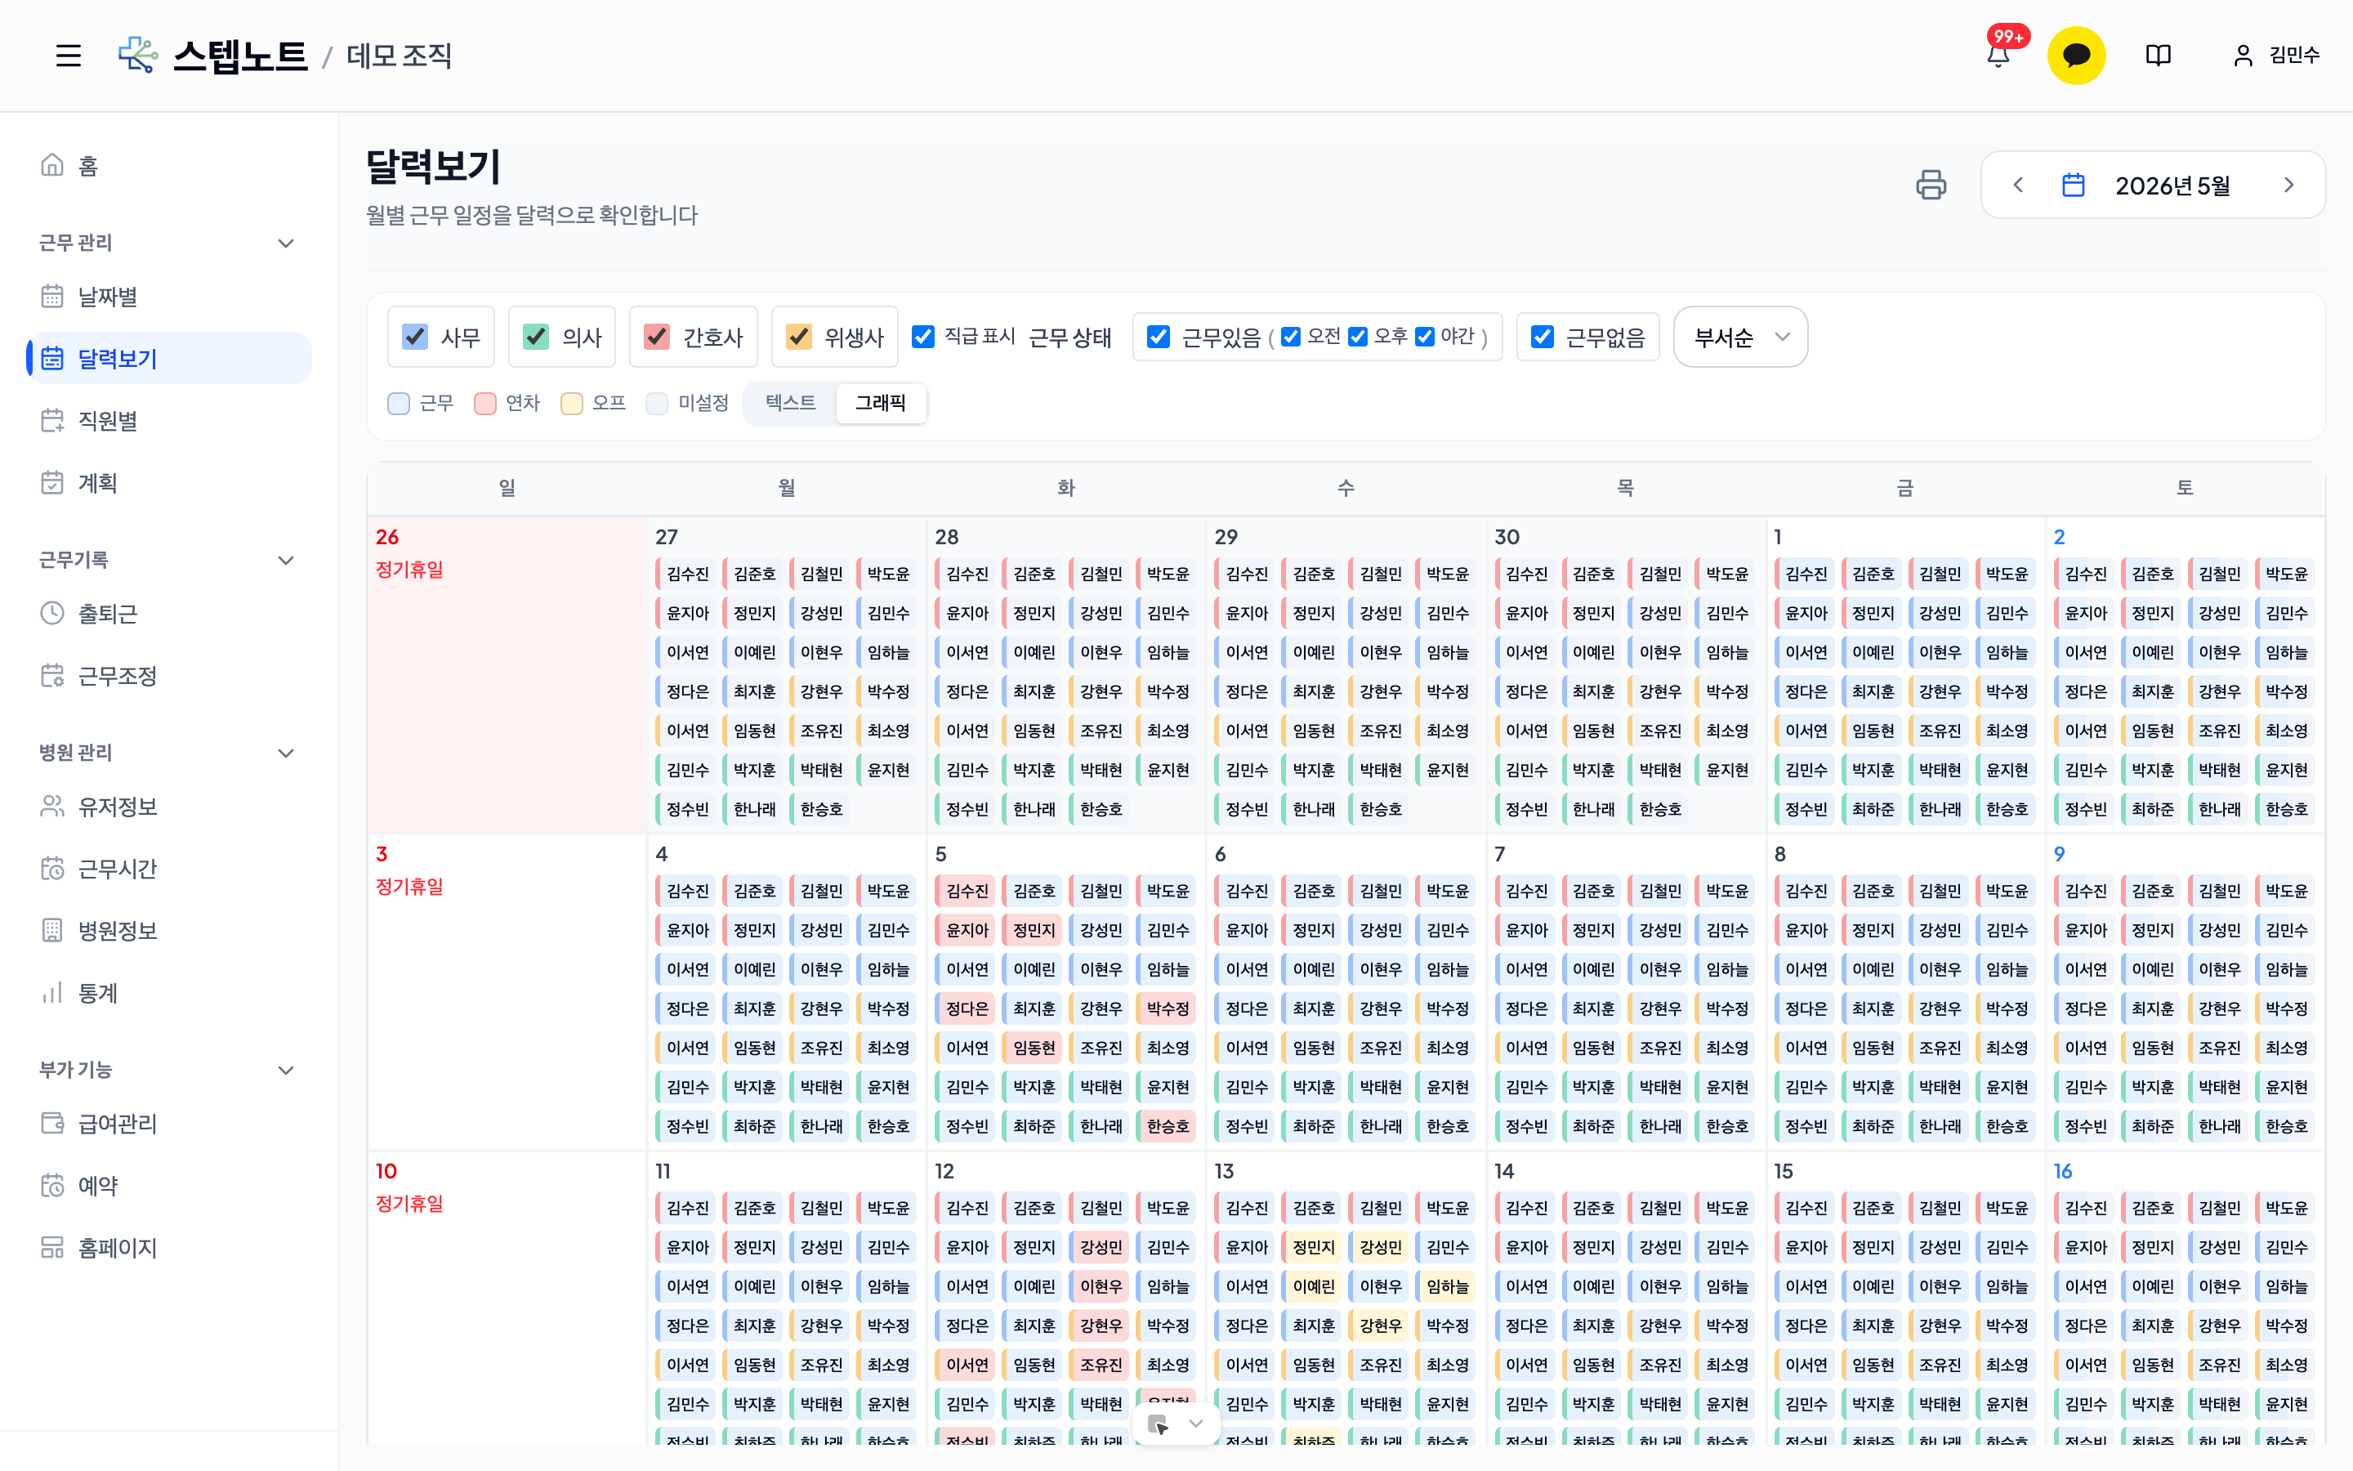Uncheck the 의사 checkbox
This screenshot has width=2353, height=1471.
coord(536,337)
